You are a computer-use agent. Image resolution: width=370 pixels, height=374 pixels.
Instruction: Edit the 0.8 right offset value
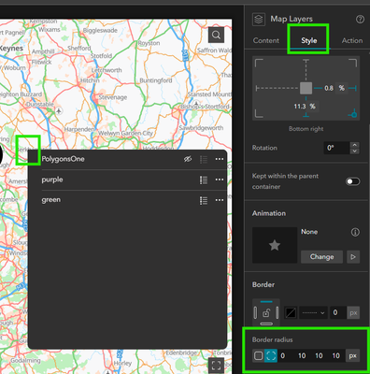[x=329, y=88]
